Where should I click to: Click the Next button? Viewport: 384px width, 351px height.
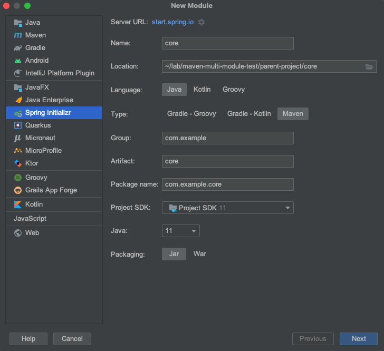(x=359, y=339)
